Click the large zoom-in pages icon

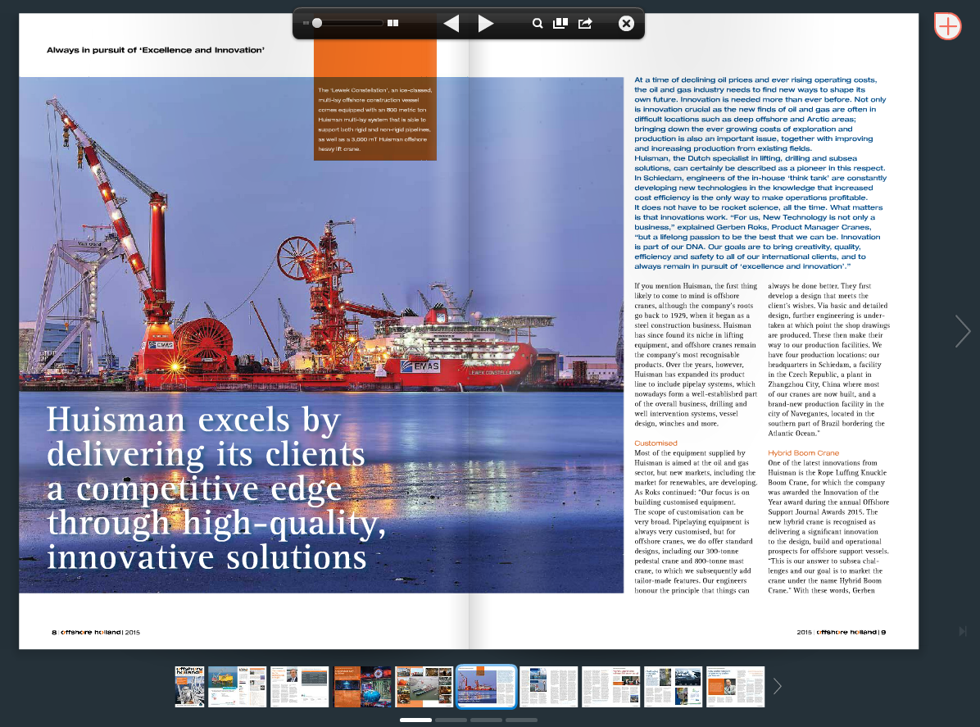tap(392, 23)
